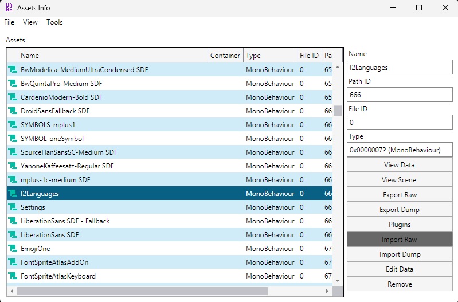Click the View Scene button
458x302 pixels.
pos(400,179)
